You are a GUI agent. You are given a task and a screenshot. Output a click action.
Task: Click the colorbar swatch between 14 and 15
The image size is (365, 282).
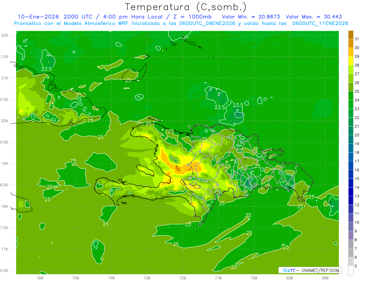click(351, 183)
